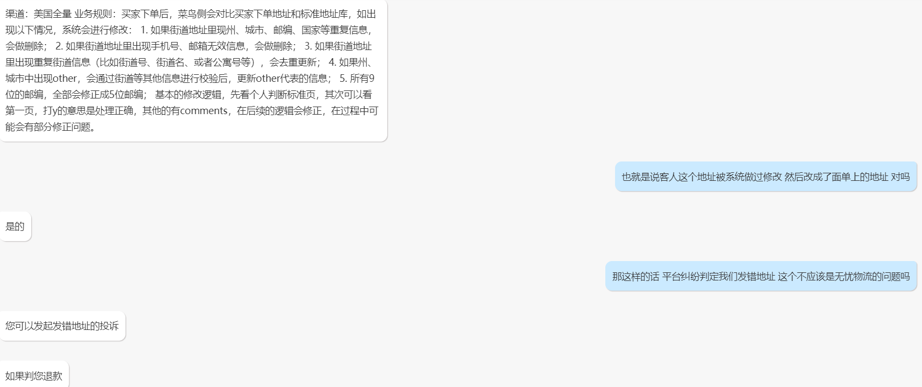Click the words 无忧物流的问题吗
The height and width of the screenshot is (387, 922).
(x=871, y=277)
